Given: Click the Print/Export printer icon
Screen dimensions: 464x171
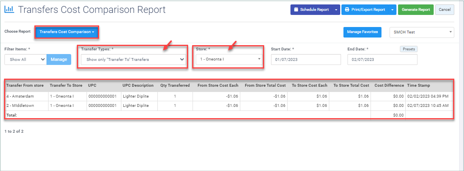Looking at the screenshot, I should 347,9.
